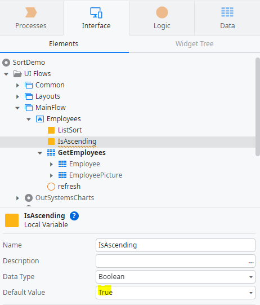260x305 pixels.
Task: Click the Logic orange circle icon
Action: pyautogui.click(x=162, y=12)
